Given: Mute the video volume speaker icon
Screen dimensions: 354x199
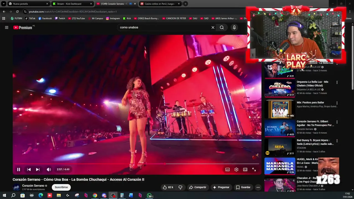Looking at the screenshot, I should click(x=49, y=169).
